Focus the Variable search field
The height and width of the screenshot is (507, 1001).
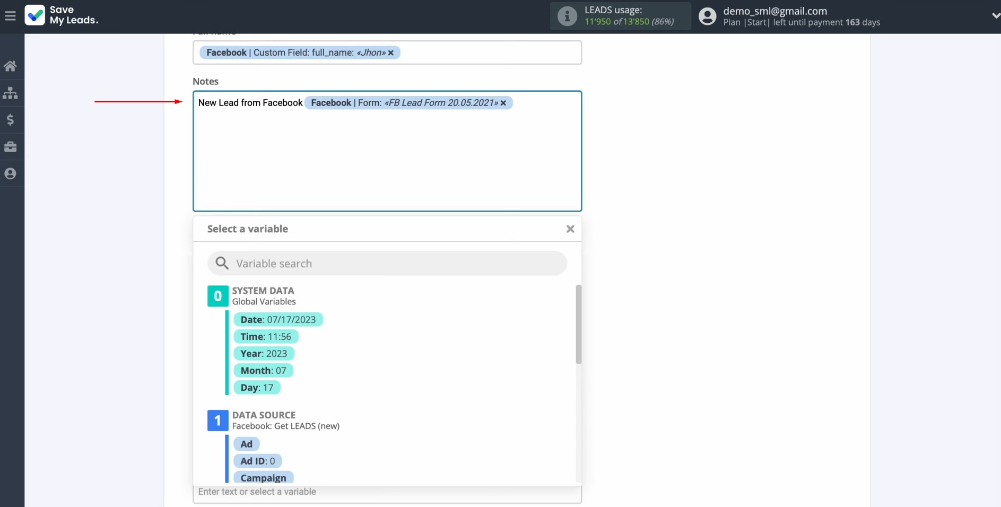pos(387,264)
